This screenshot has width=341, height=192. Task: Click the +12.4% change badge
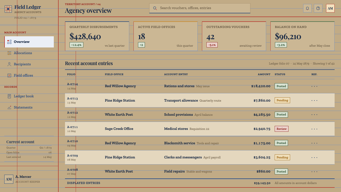click(76, 45)
